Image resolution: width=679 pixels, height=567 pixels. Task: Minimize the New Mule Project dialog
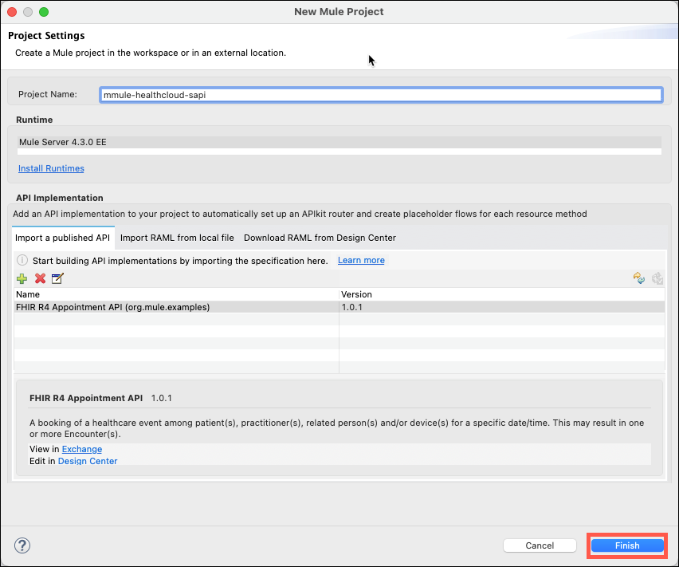(28, 12)
